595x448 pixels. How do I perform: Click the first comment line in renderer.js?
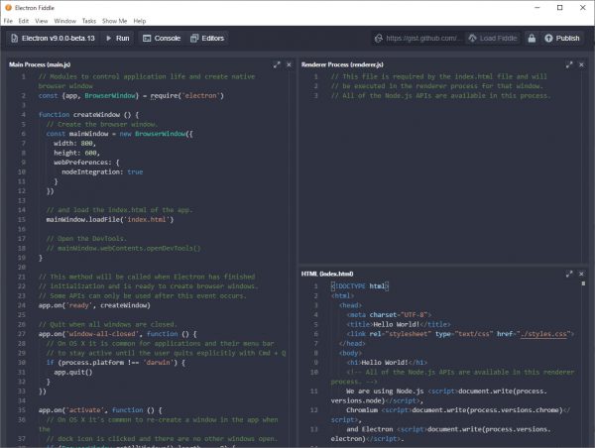click(x=439, y=76)
